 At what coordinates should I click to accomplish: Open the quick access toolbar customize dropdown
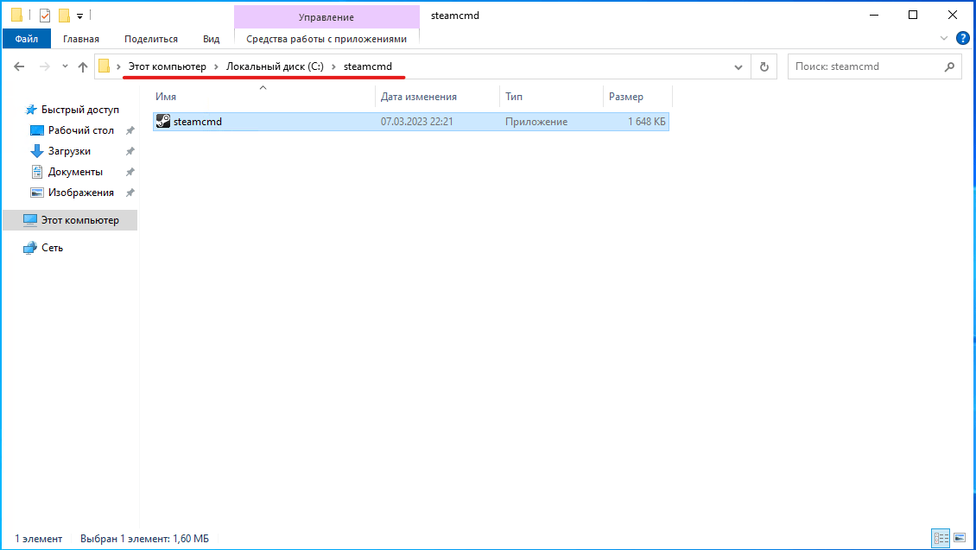pos(80,16)
